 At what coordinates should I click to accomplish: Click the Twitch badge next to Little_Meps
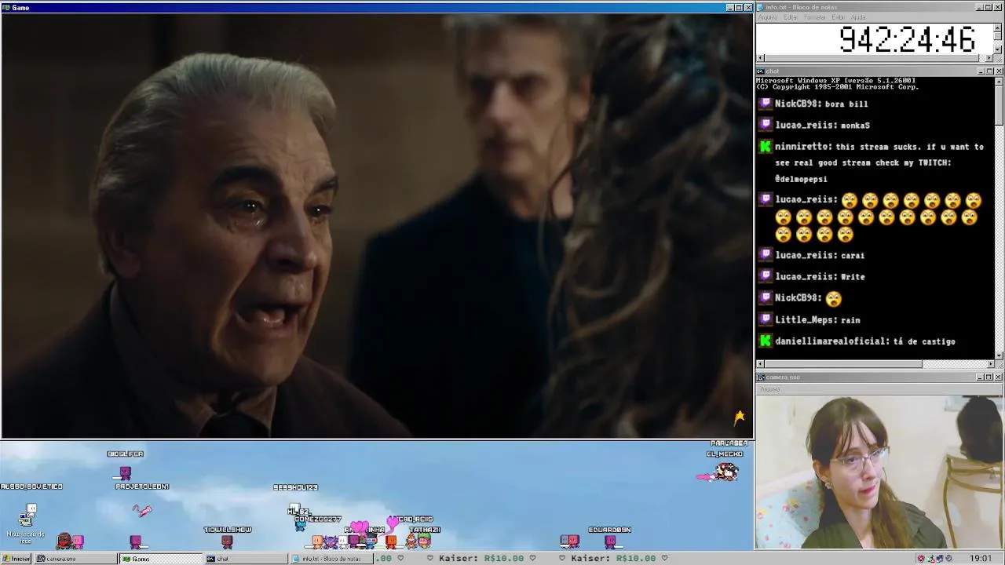[766, 319]
